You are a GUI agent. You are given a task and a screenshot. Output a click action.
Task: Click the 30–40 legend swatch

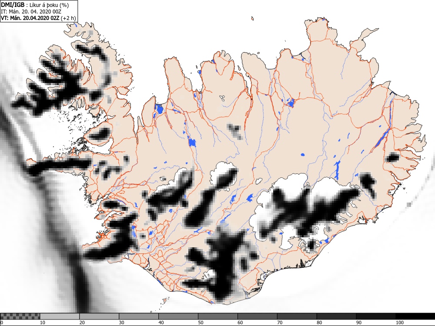pyautogui.click(x=139, y=316)
